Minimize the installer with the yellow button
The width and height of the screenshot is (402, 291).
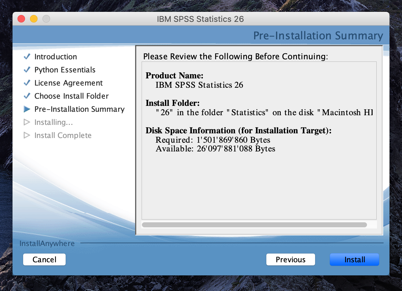[x=34, y=19]
